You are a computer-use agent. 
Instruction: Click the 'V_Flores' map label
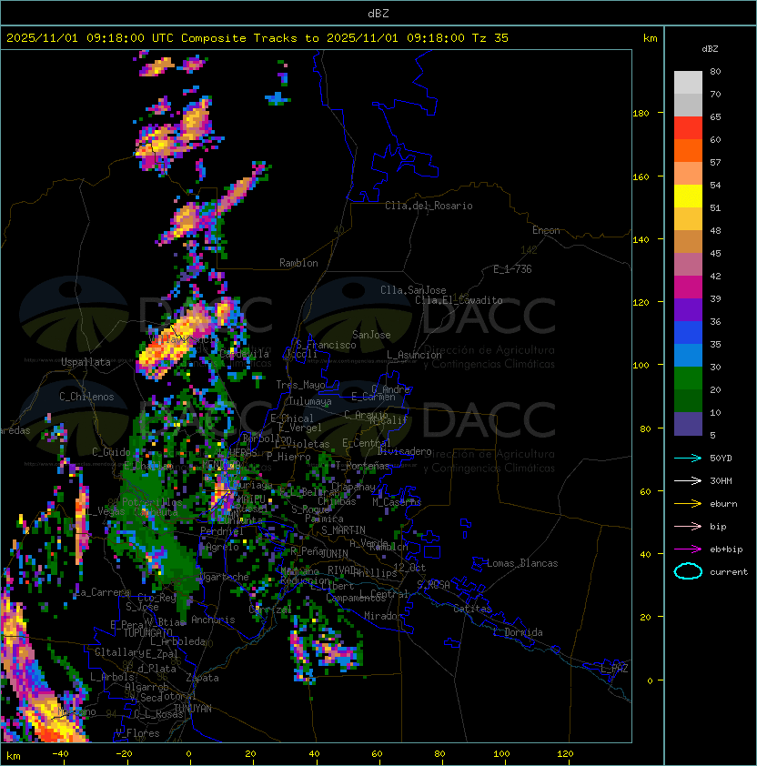pyautogui.click(x=137, y=733)
